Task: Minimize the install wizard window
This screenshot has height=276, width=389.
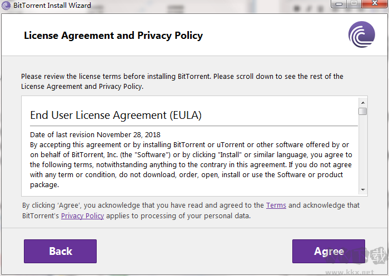Action: [x=338, y=4]
